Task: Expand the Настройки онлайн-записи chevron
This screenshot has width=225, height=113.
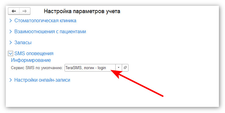Action: pos(10,80)
